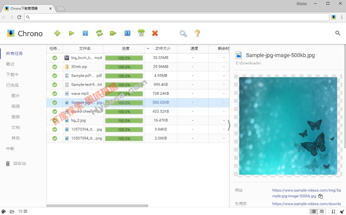Click the horizontal scrollbar under the task list
The image size is (346, 215).
[97, 206]
